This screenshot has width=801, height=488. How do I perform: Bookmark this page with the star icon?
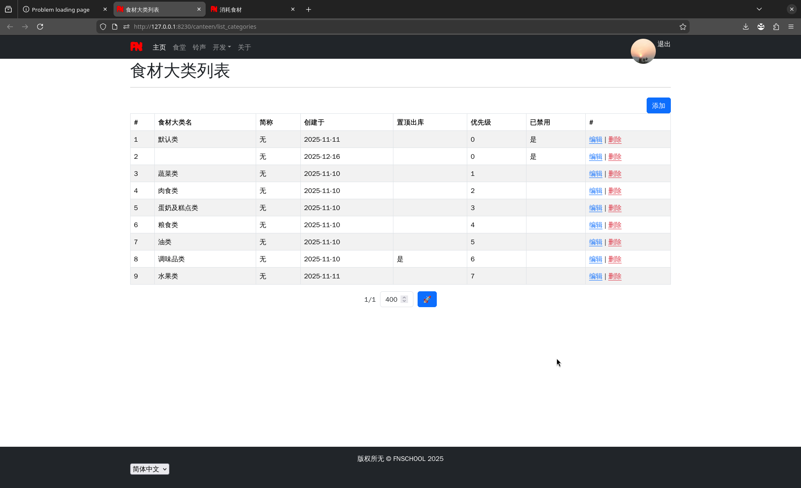click(683, 27)
